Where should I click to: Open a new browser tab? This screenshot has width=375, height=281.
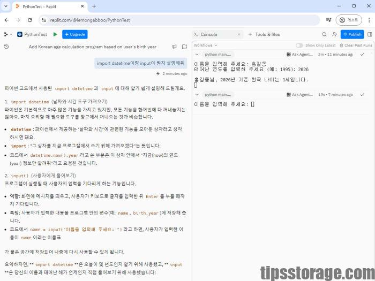coord(94,6)
